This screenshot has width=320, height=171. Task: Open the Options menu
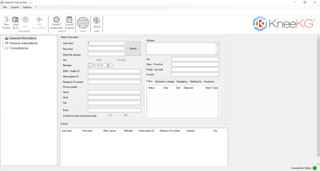point(27,7)
